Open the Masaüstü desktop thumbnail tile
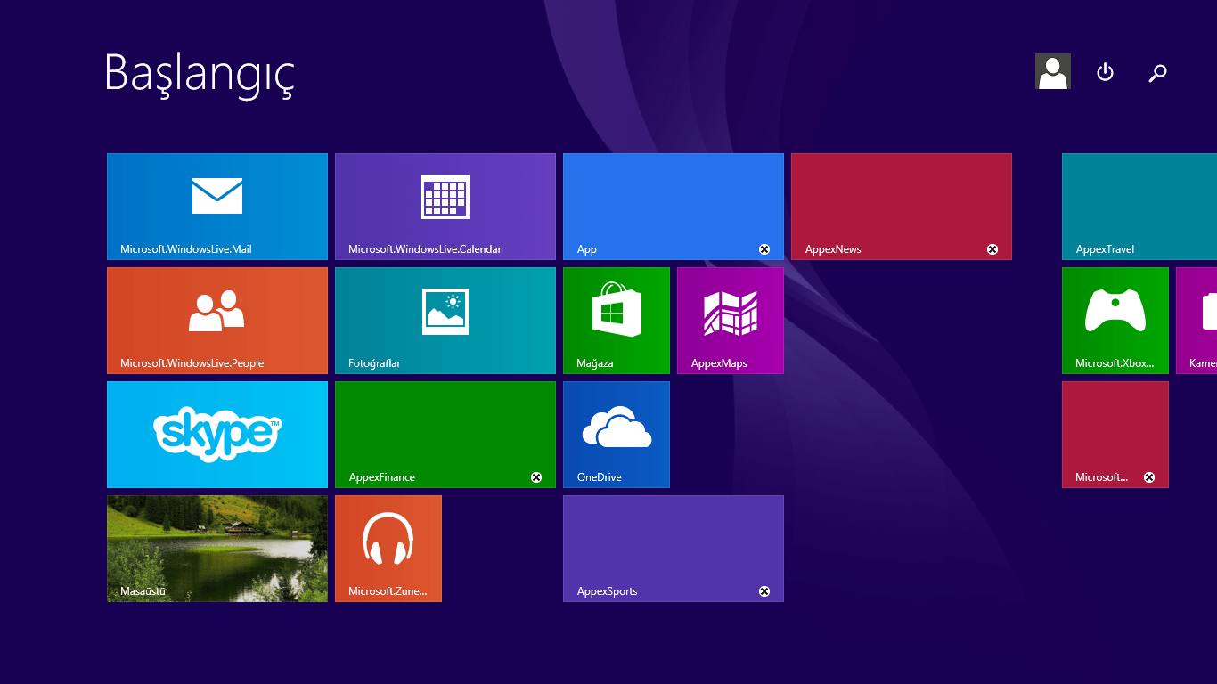Screen dimensions: 1217x684 coord(217,549)
